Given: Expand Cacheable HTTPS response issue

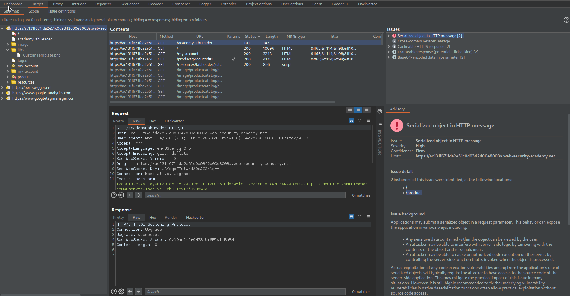Looking at the screenshot, I should tap(389, 46).
